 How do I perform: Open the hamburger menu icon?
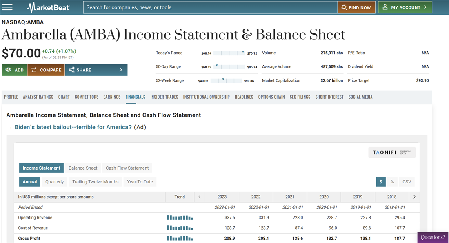pyautogui.click(x=7, y=7)
